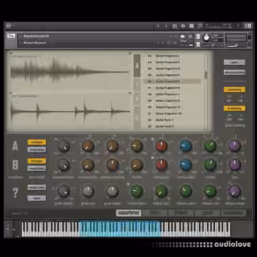Image resolution: width=257 pixels, height=257 pixels.
Task: Toggle the gray button under layer B yellow button
Action: coord(37,168)
